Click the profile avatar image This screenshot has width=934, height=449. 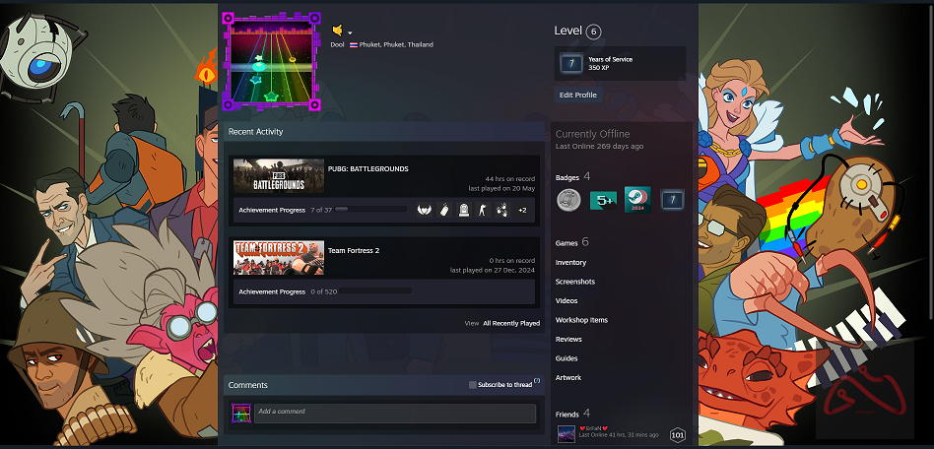pyautogui.click(x=271, y=61)
